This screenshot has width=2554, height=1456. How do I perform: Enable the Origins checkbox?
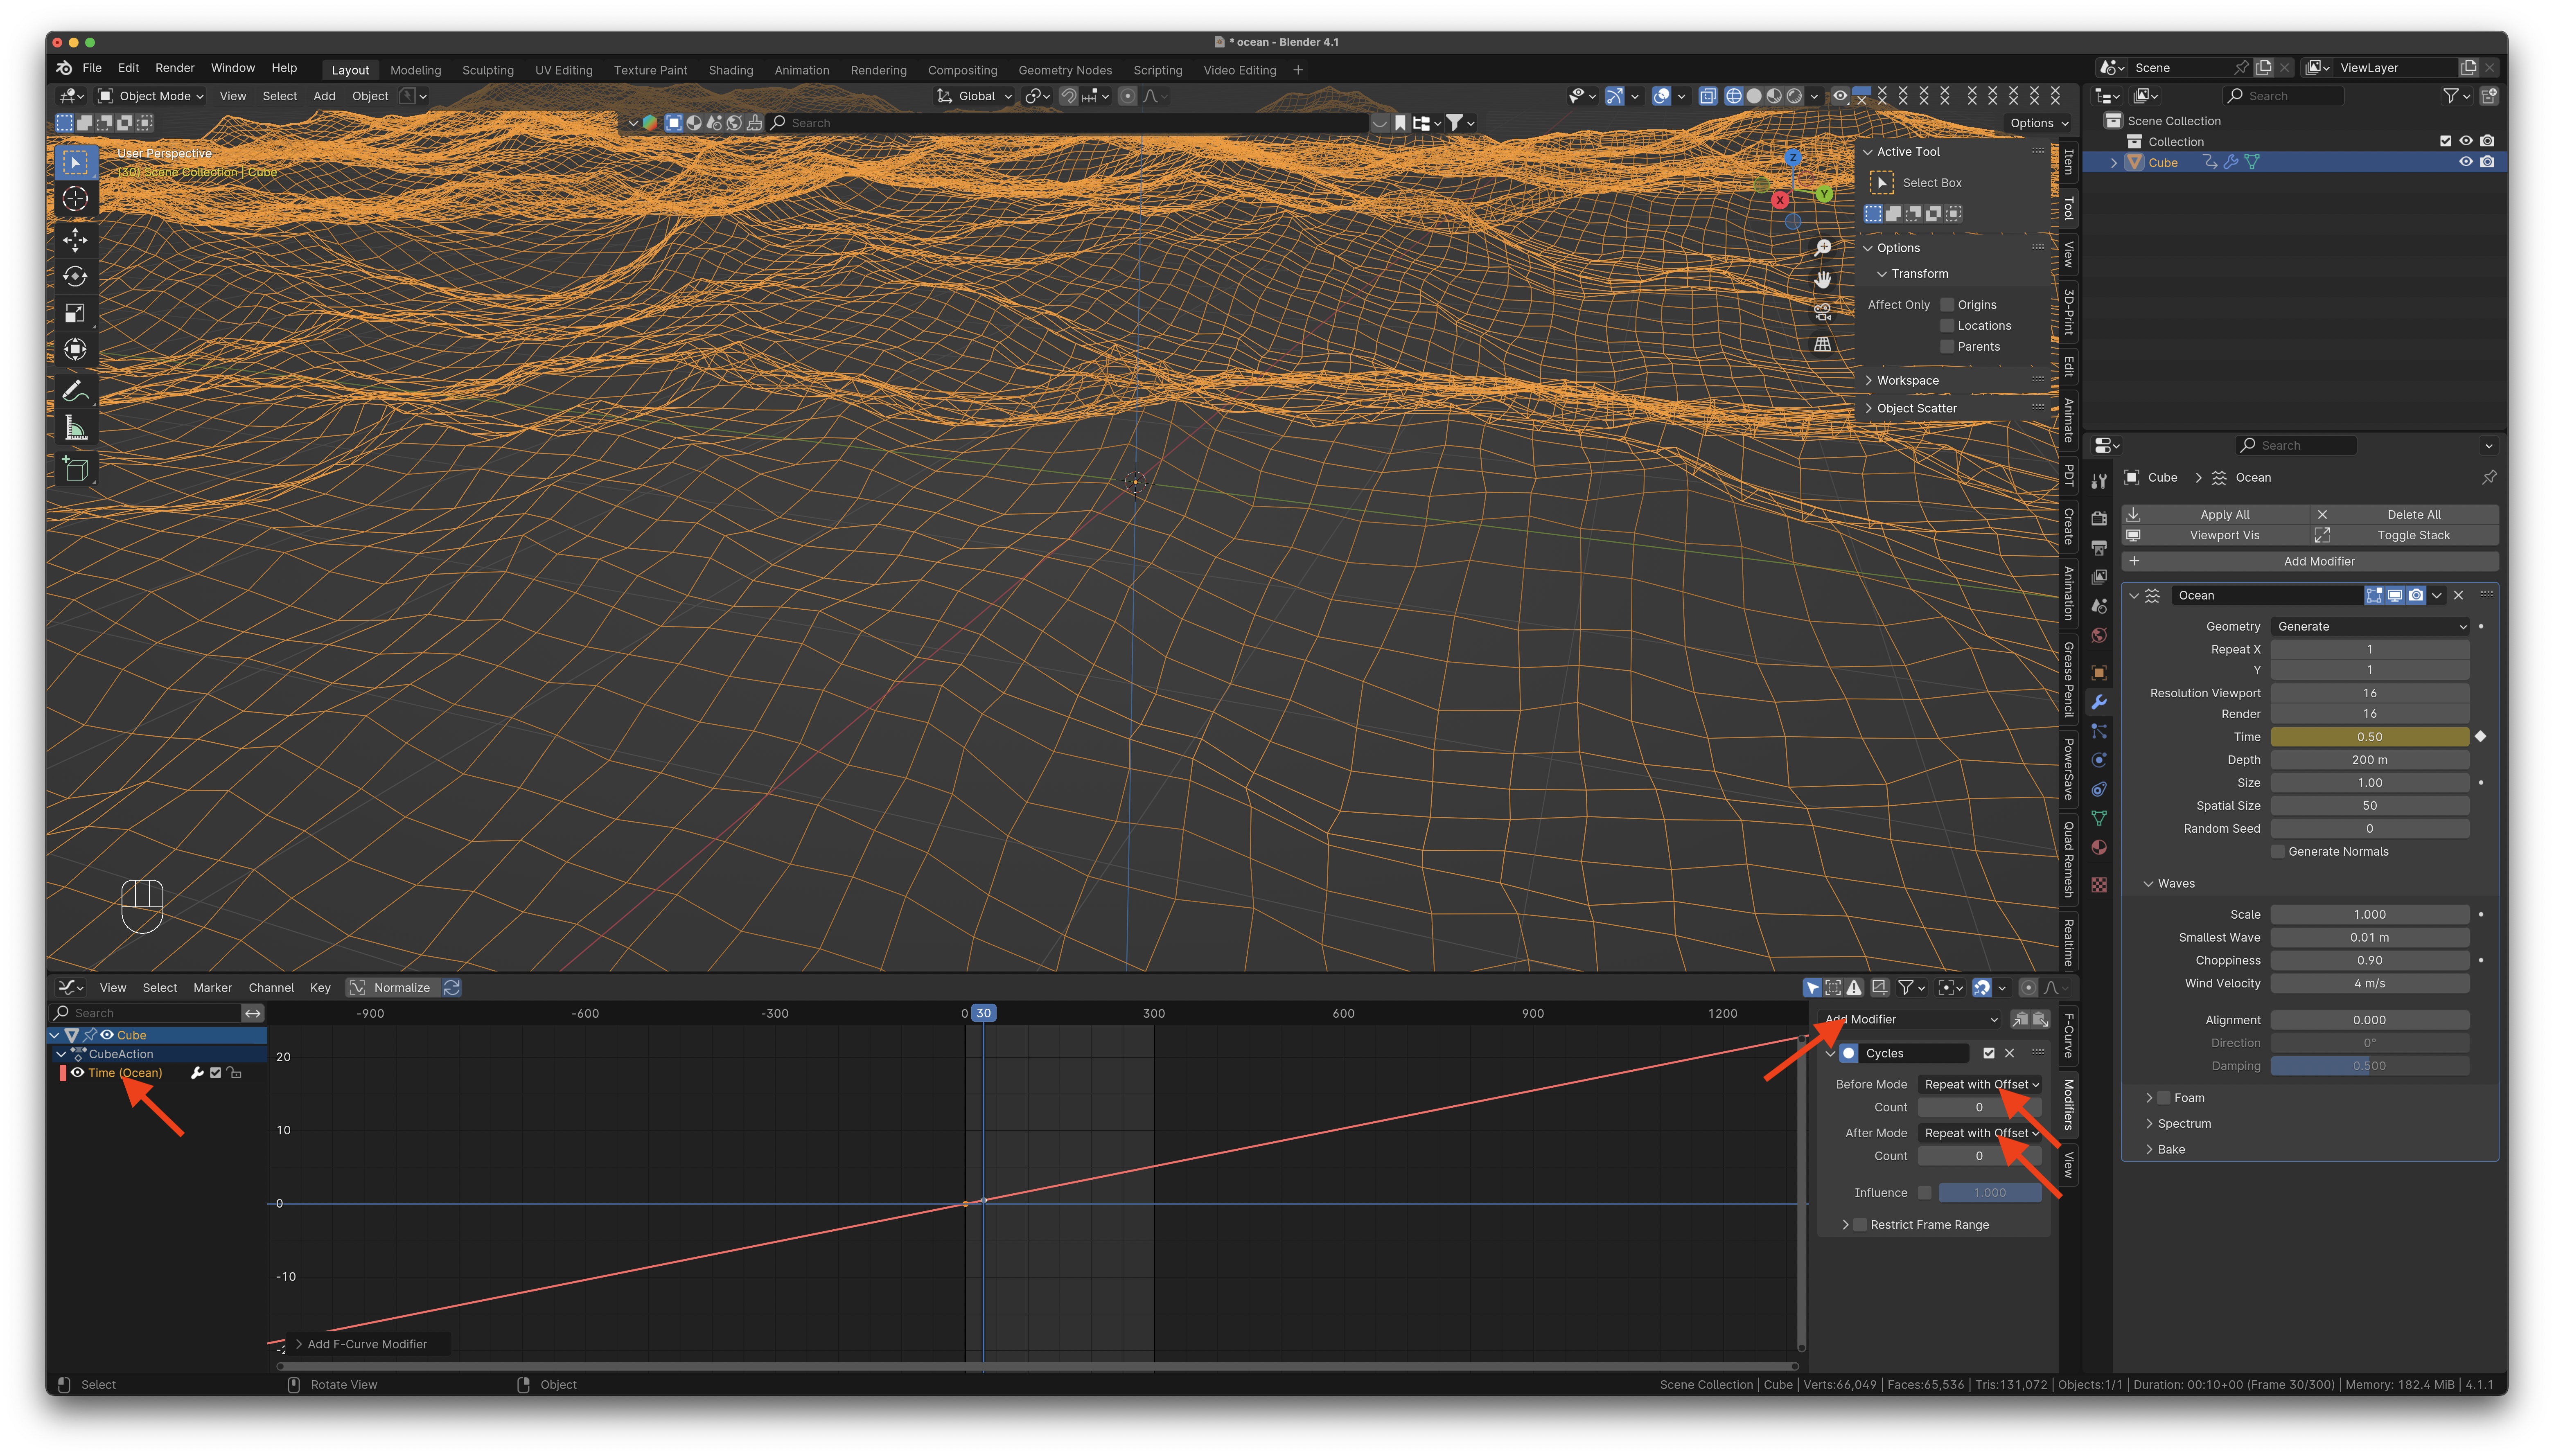[1946, 305]
